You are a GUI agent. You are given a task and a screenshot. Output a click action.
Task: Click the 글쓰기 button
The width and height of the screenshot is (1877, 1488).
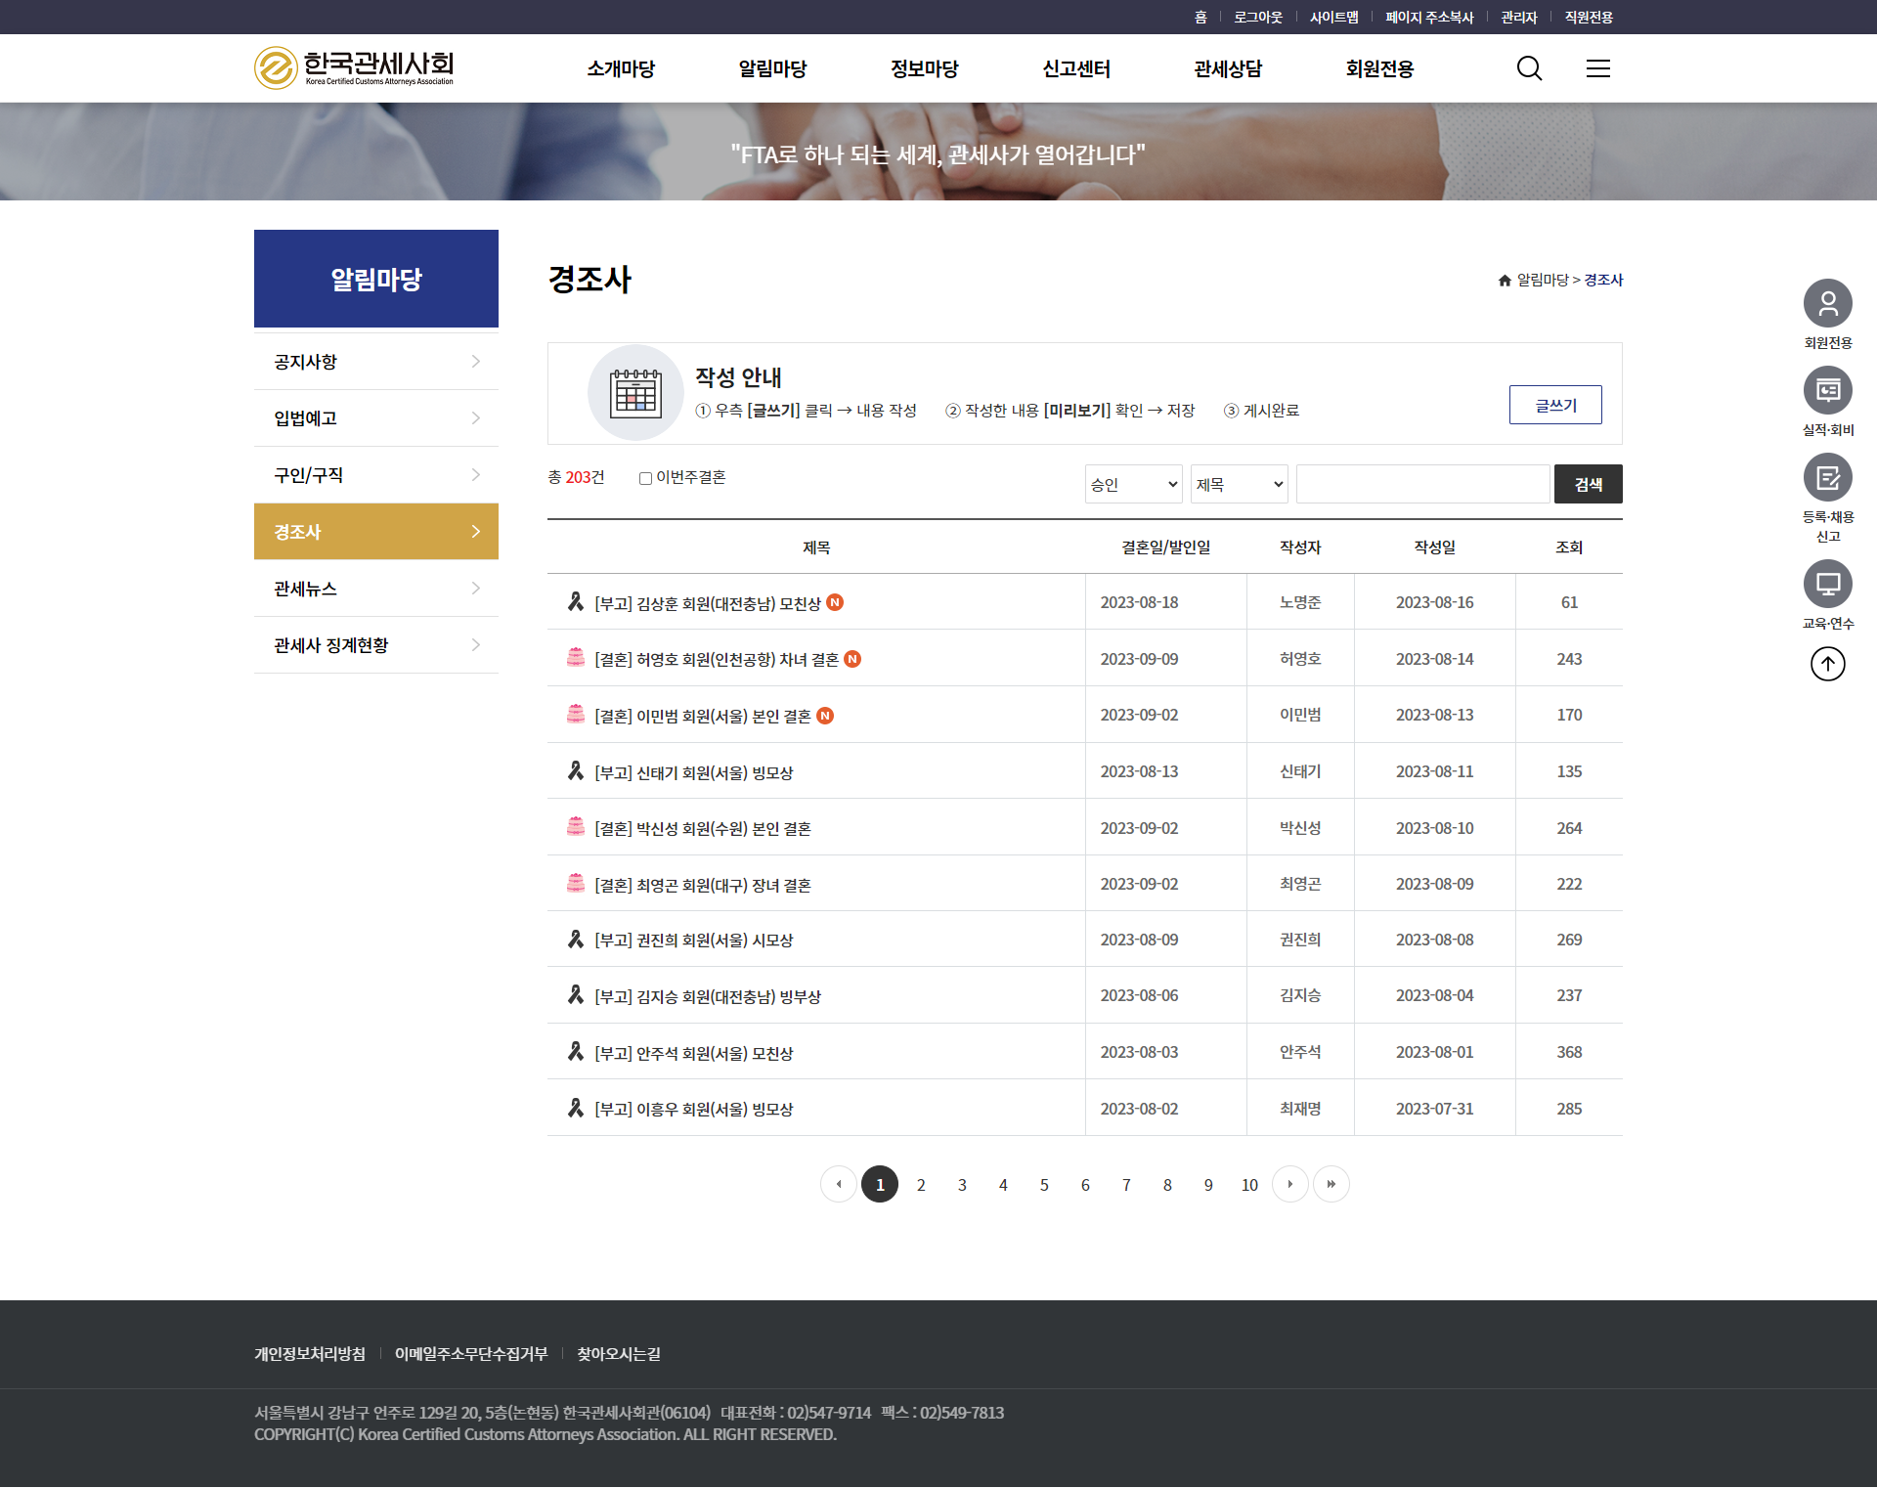(x=1554, y=405)
